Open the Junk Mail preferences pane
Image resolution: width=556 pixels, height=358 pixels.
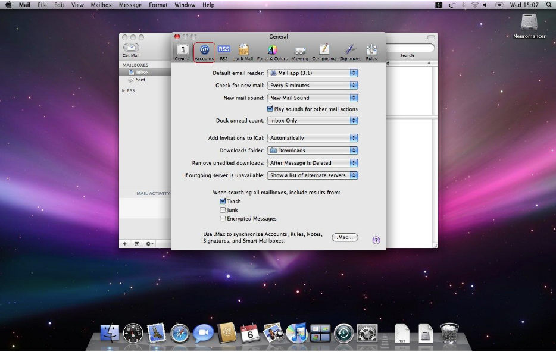(x=243, y=52)
